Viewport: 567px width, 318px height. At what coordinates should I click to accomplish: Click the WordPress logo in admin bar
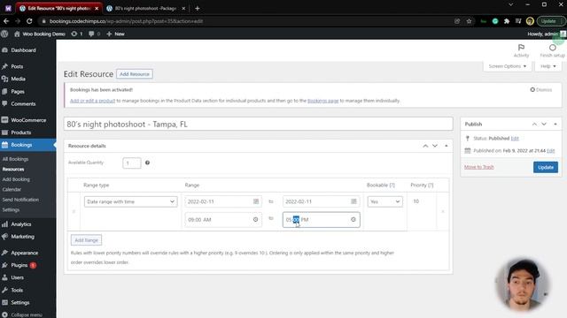tap(4, 34)
